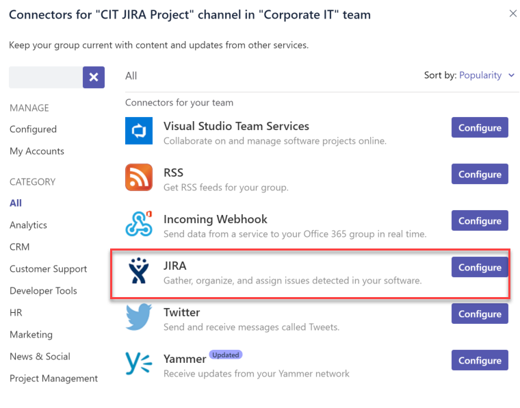Configure the RSS connector
Viewport: 520px width, 408px height.
coord(480,174)
